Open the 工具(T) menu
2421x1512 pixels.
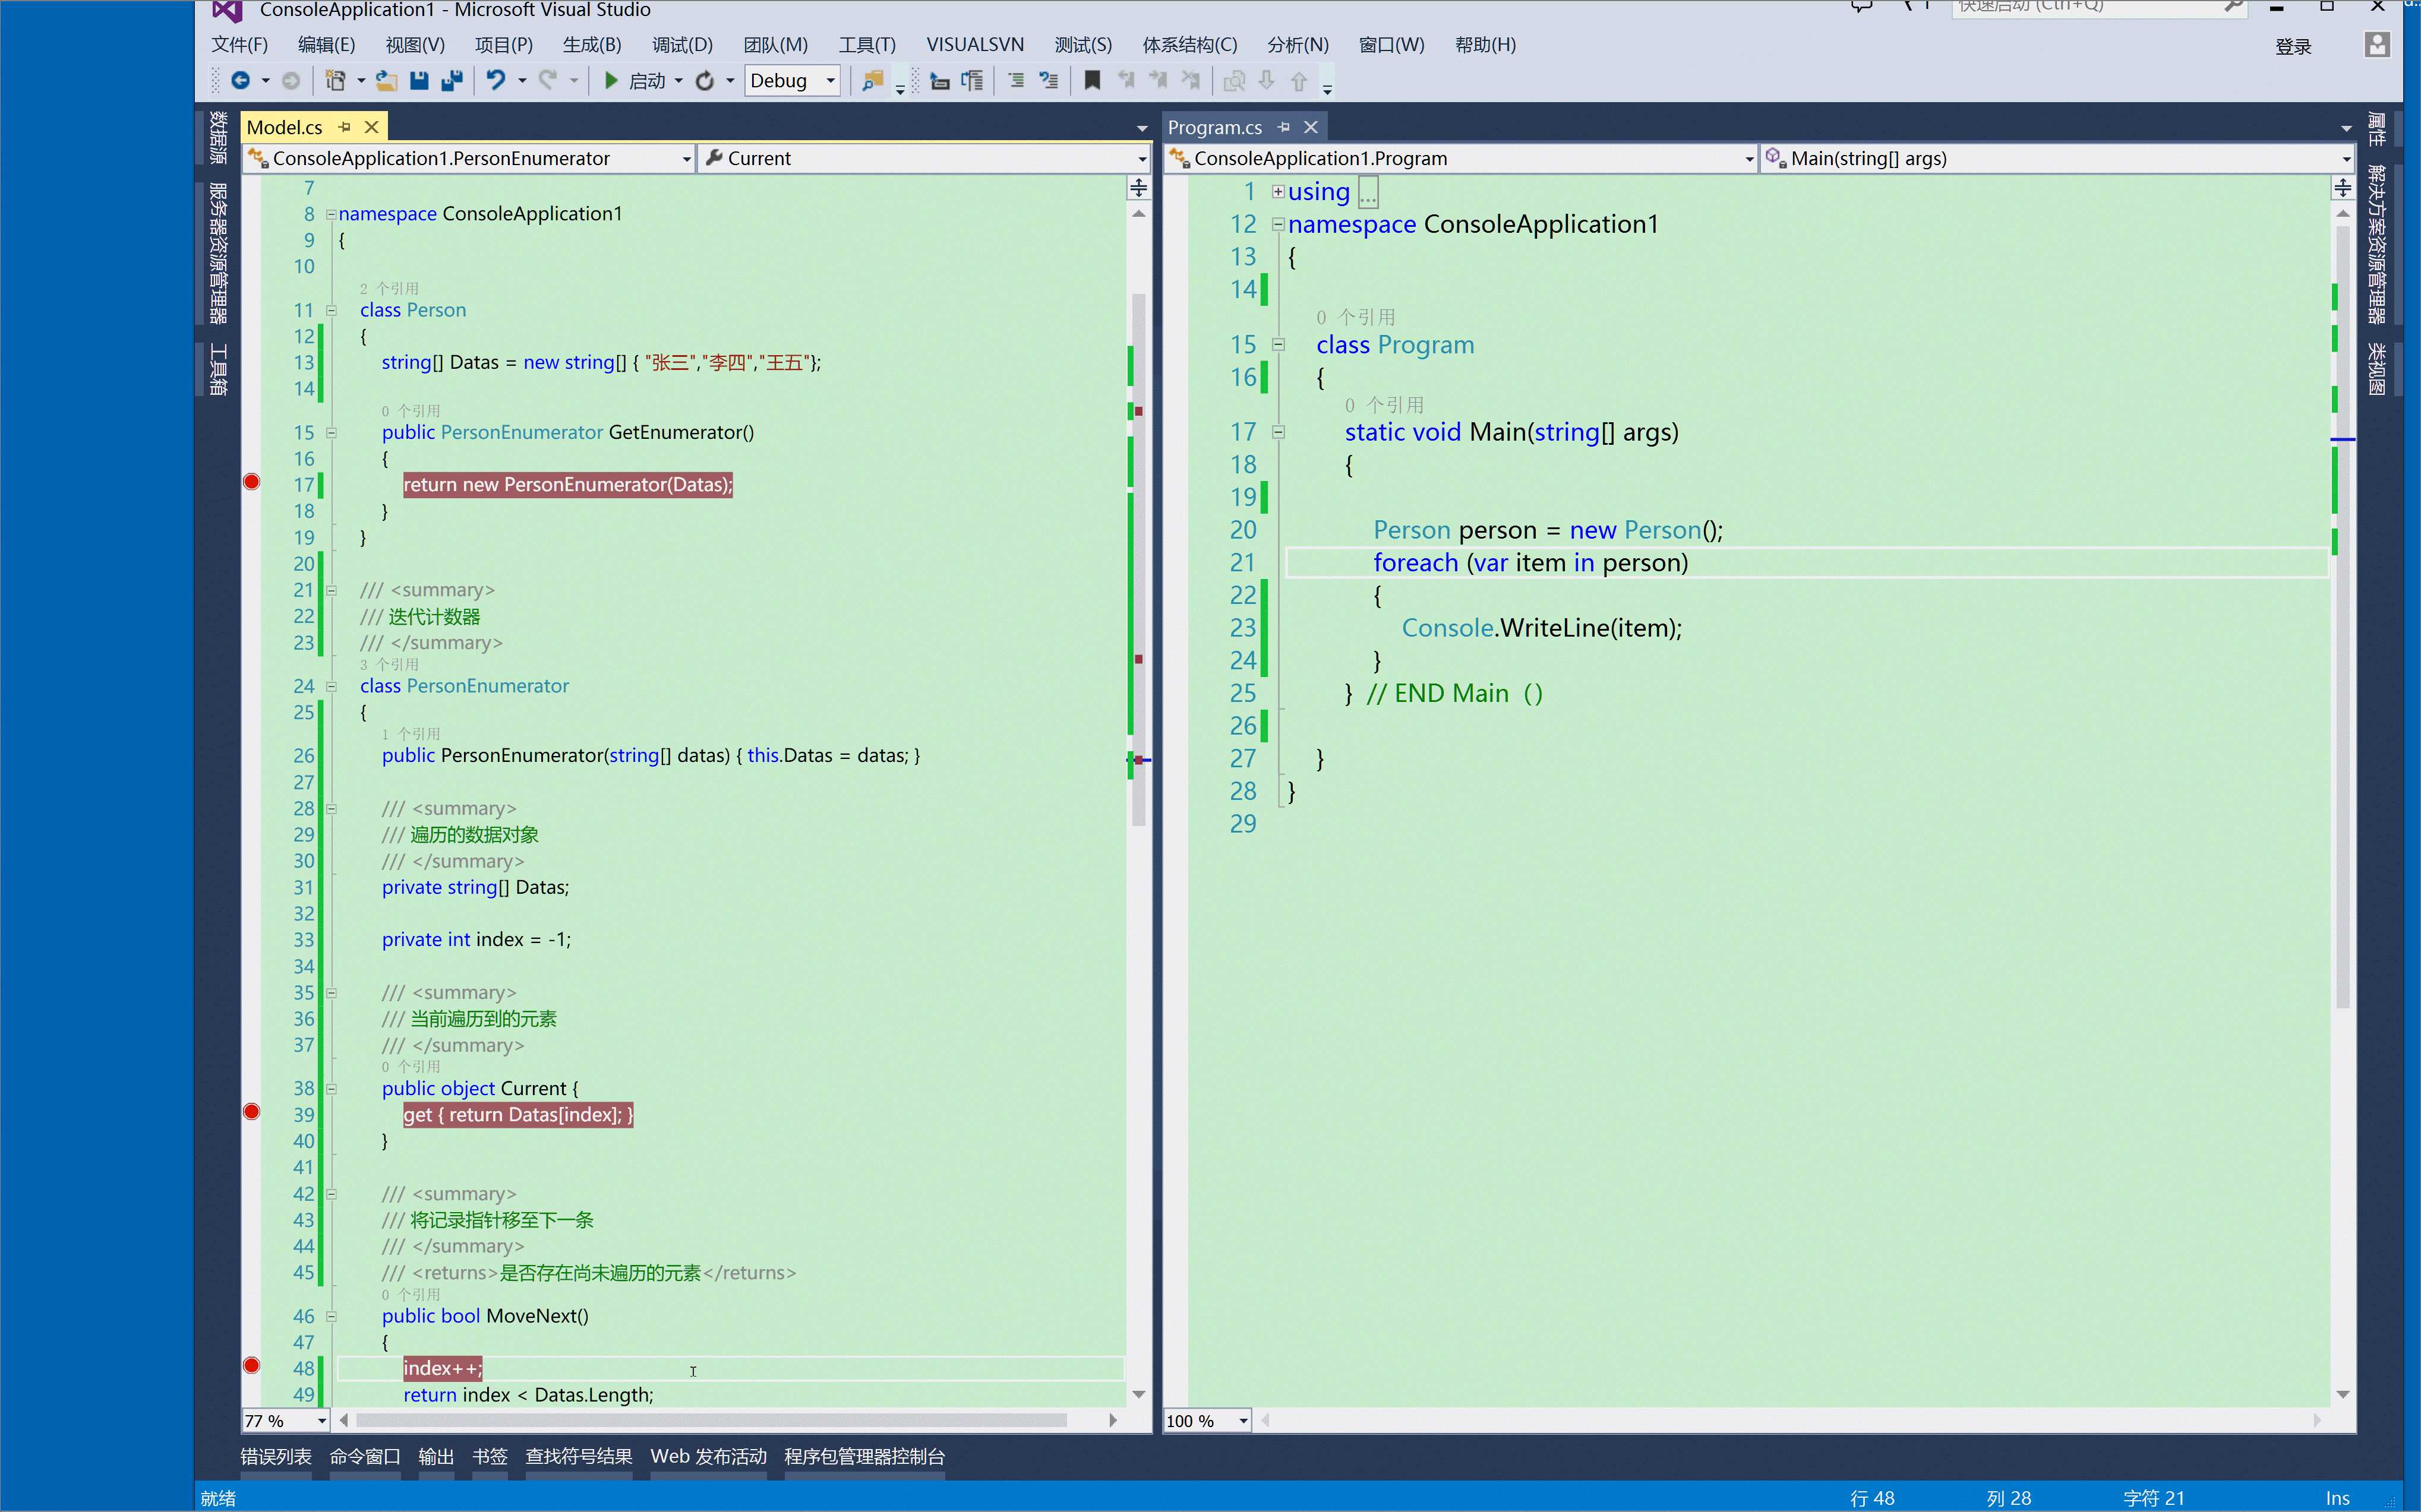[867, 45]
